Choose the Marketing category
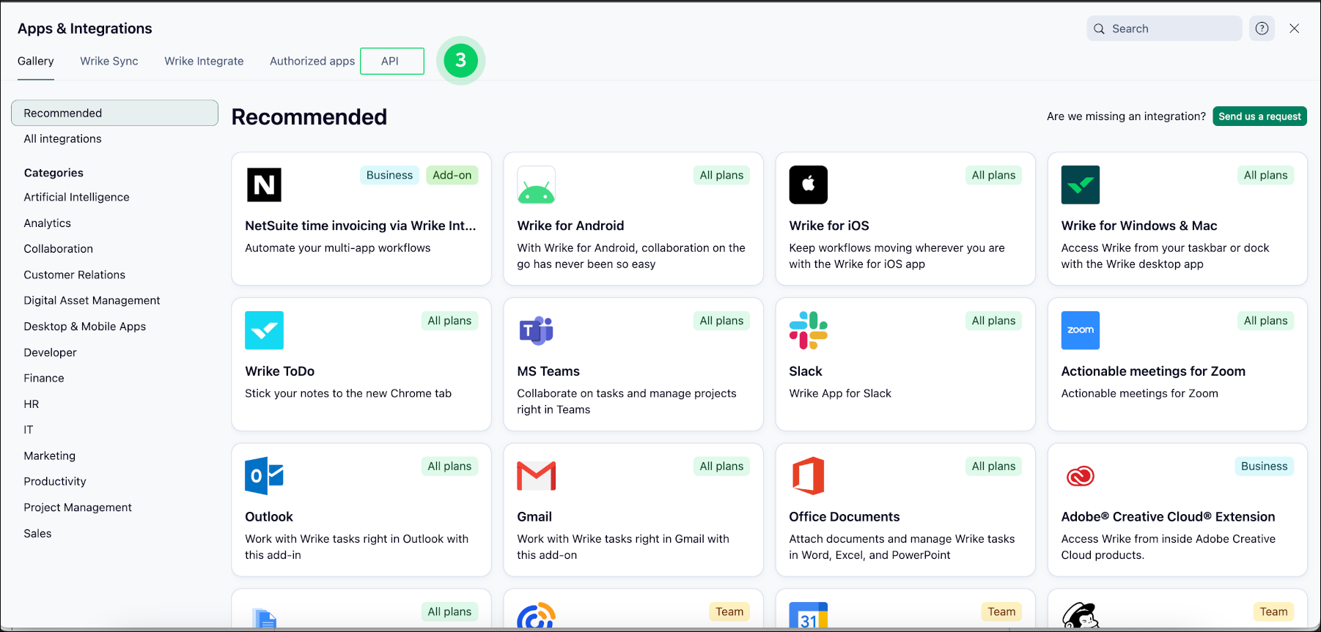1321x632 pixels. [x=49, y=456]
